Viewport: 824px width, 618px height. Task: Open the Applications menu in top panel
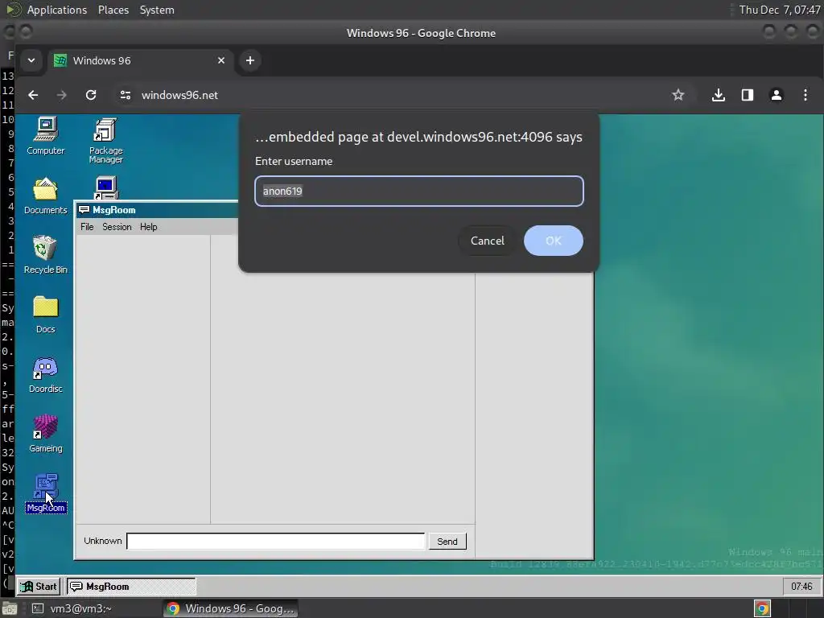coord(57,10)
